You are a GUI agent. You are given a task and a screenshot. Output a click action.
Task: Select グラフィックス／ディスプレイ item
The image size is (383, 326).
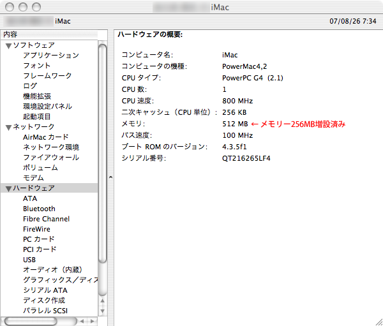(61, 280)
